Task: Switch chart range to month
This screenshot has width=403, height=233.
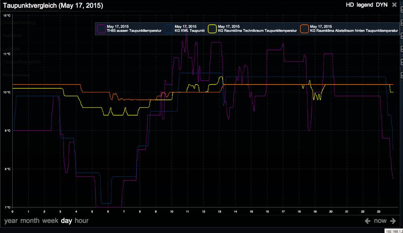Action: tap(30, 221)
